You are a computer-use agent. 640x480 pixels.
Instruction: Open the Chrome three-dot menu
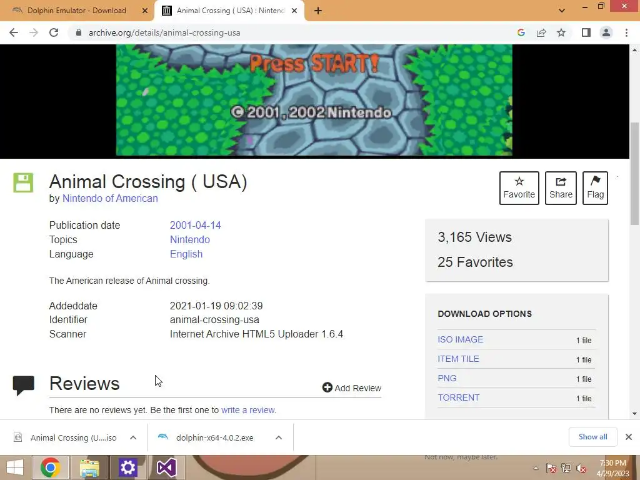(626, 32)
